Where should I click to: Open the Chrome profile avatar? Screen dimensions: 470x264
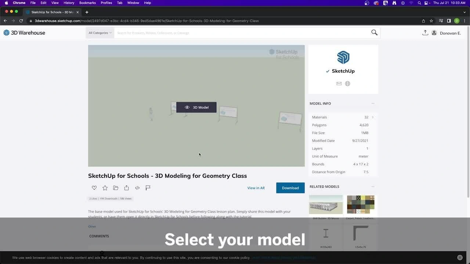[457, 21]
